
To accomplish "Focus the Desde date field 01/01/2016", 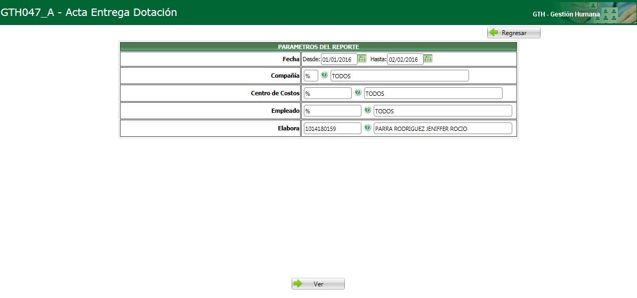I will (x=339, y=59).
